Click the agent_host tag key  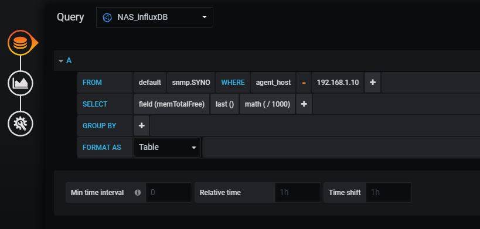(x=273, y=83)
